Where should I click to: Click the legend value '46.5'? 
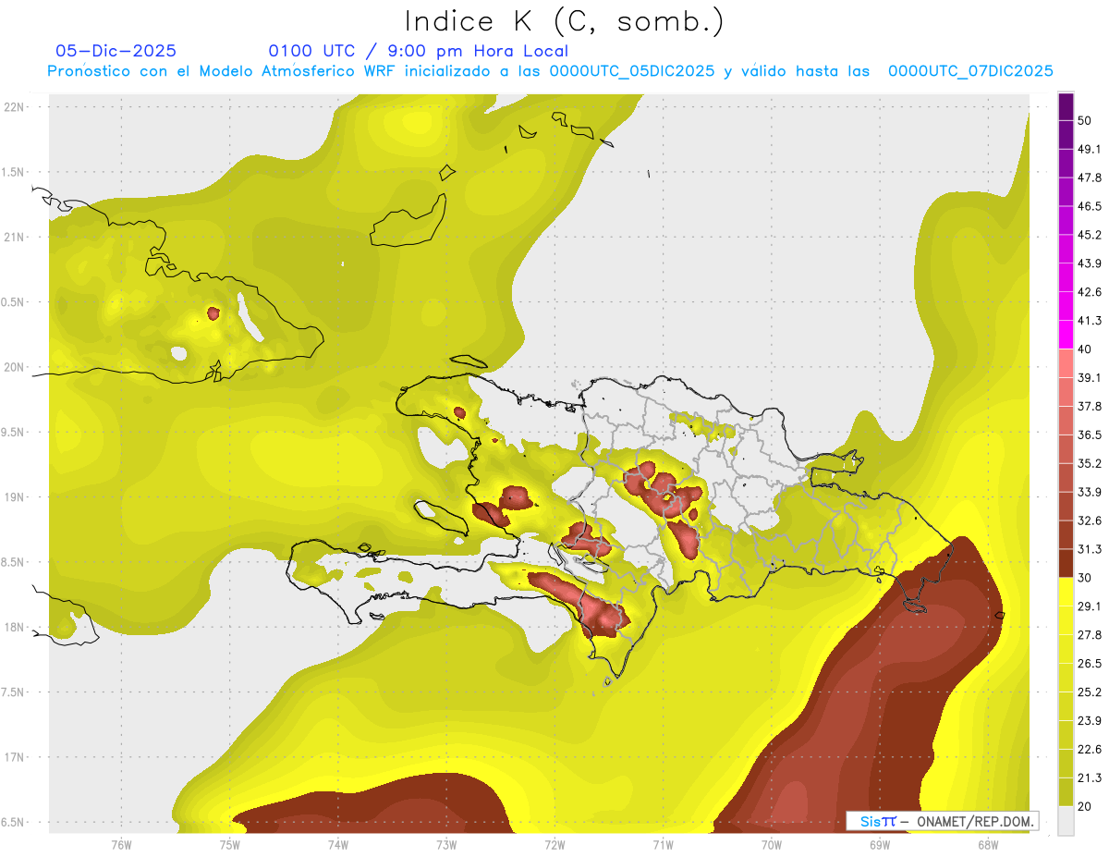pyautogui.click(x=1089, y=206)
